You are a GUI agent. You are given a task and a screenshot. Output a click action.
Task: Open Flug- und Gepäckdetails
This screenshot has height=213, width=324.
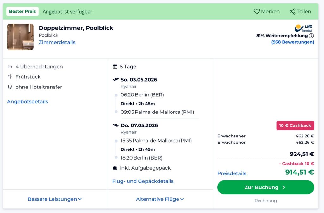tap(143, 181)
